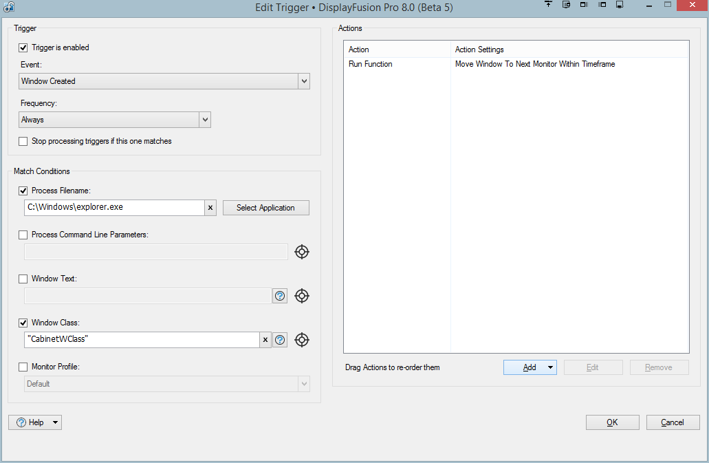Click the target picker for Command Line Parameters
The image size is (709, 463).
point(301,252)
